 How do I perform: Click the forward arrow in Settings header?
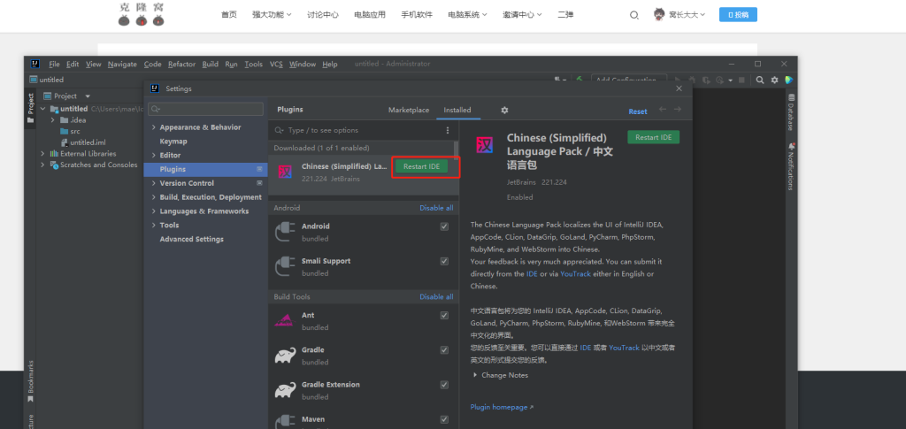click(x=678, y=110)
